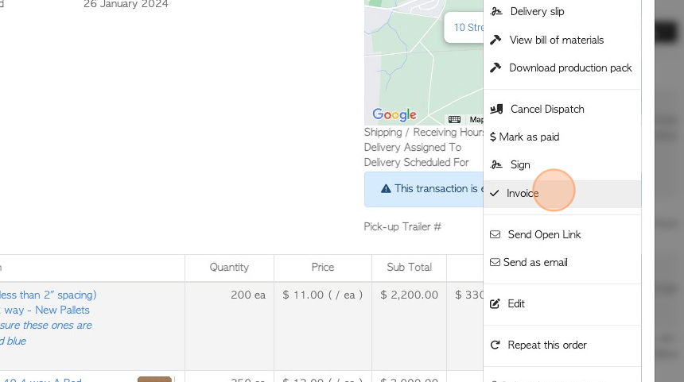
Task: Click the refresh icon for Repeat this order
Action: [x=496, y=345]
